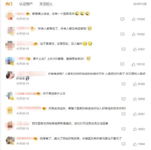Switch to the 热门 tab

pyautogui.click(x=9, y=4)
